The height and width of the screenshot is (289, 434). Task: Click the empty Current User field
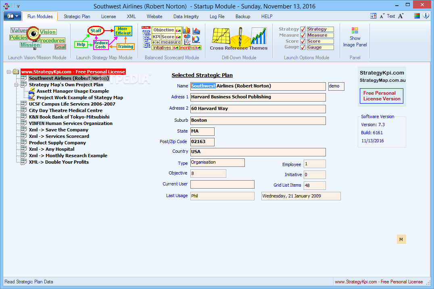(x=222, y=184)
